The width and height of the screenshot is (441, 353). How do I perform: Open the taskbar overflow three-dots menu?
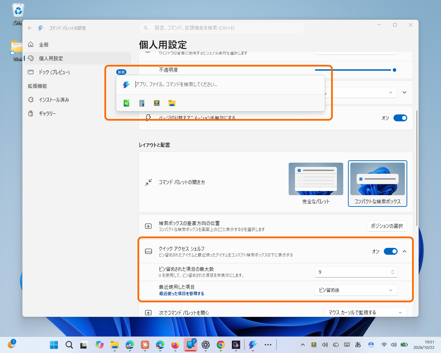(x=268, y=345)
